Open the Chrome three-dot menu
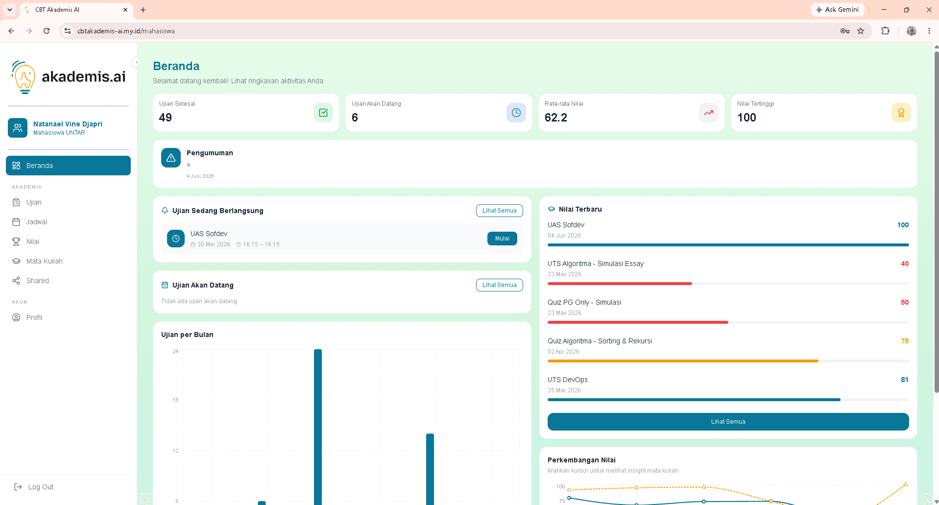This screenshot has width=939, height=505. pos(929,31)
